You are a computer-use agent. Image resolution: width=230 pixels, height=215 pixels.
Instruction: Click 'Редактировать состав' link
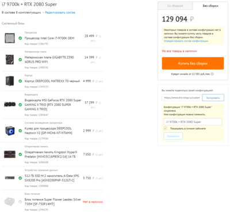point(60,13)
